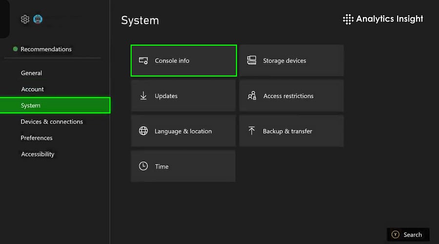Click the profile avatar picture

tap(38, 20)
